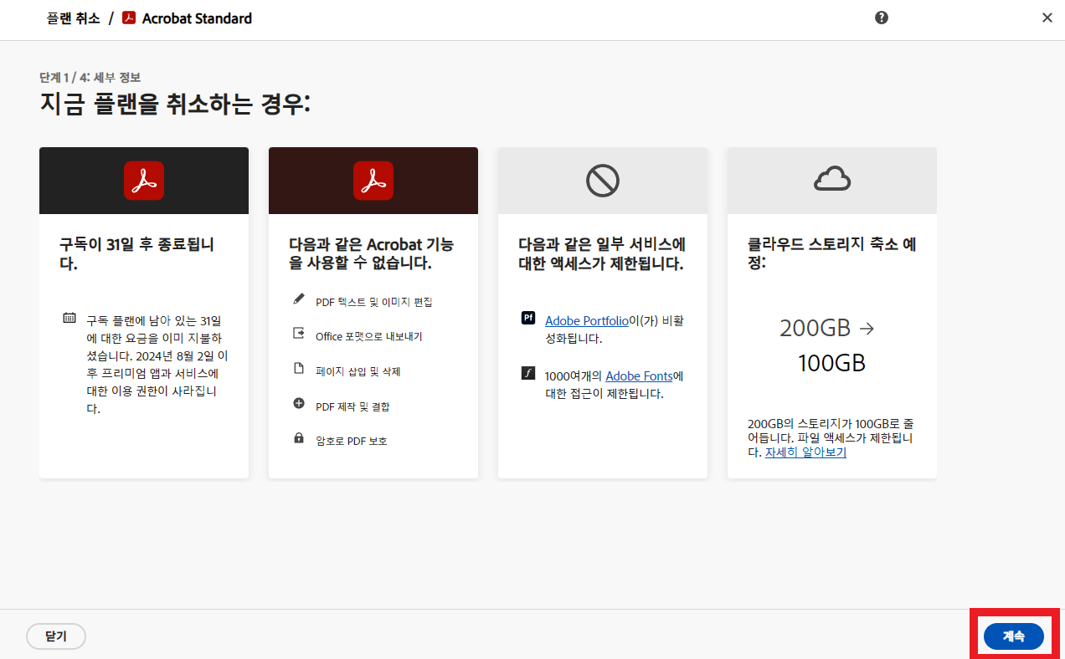1065x659 pixels.
Task: Open the Adobe Fonts link
Action: [x=639, y=376]
